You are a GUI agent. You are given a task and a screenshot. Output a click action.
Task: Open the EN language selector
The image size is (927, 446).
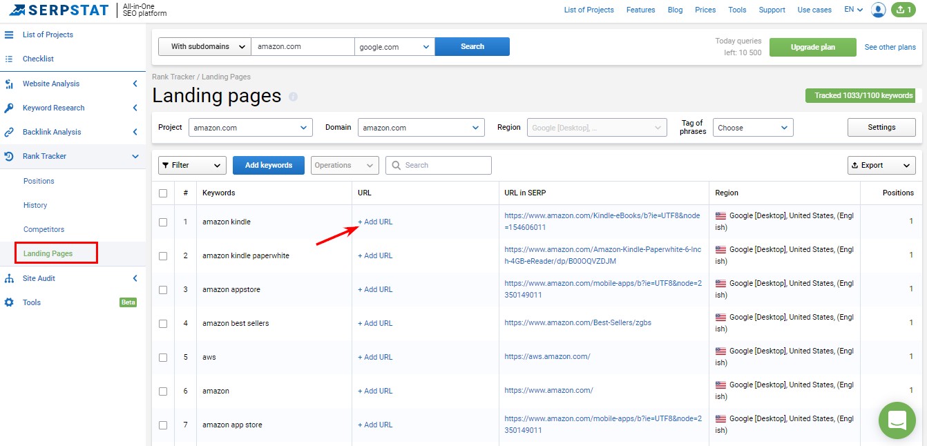[854, 10]
